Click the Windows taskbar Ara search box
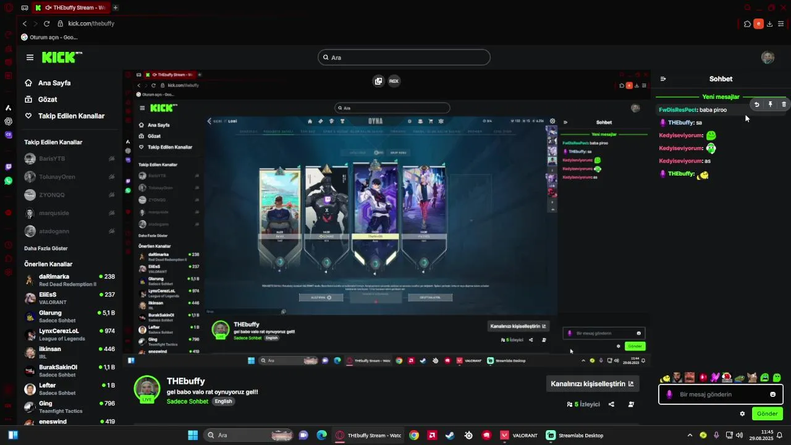 click(248, 435)
